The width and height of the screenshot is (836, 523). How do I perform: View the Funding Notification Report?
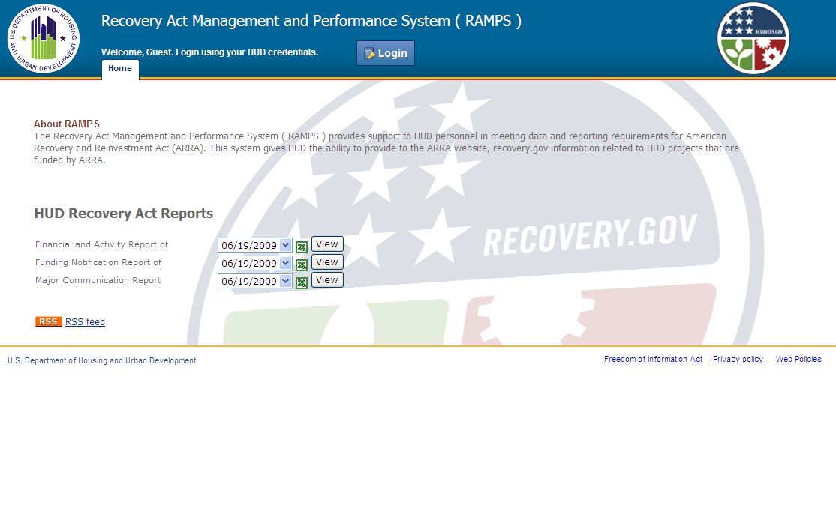click(327, 262)
